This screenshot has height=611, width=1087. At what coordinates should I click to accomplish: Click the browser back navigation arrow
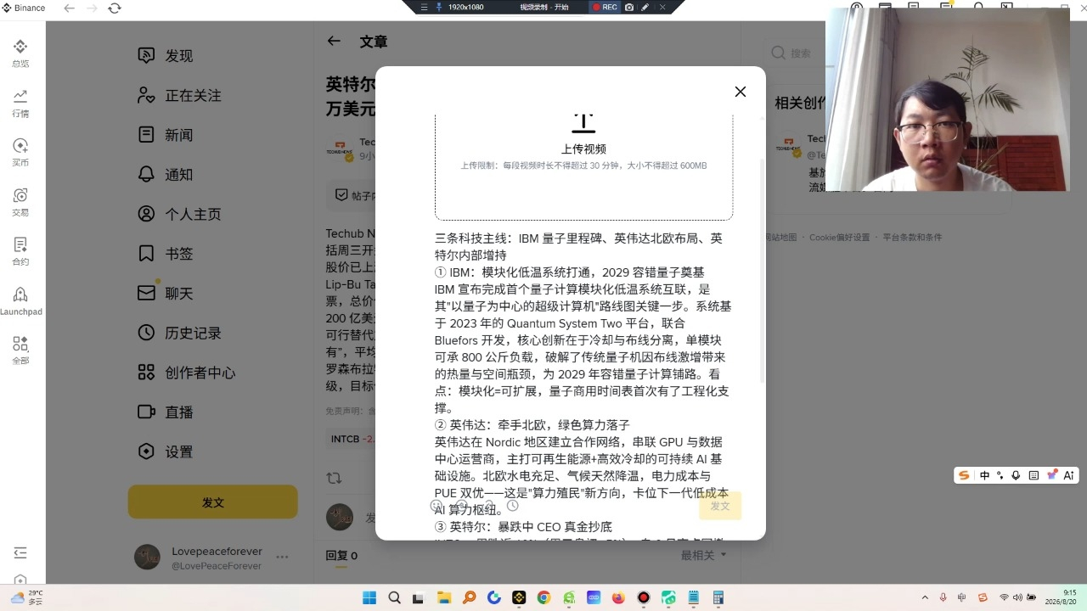pyautogui.click(x=70, y=8)
